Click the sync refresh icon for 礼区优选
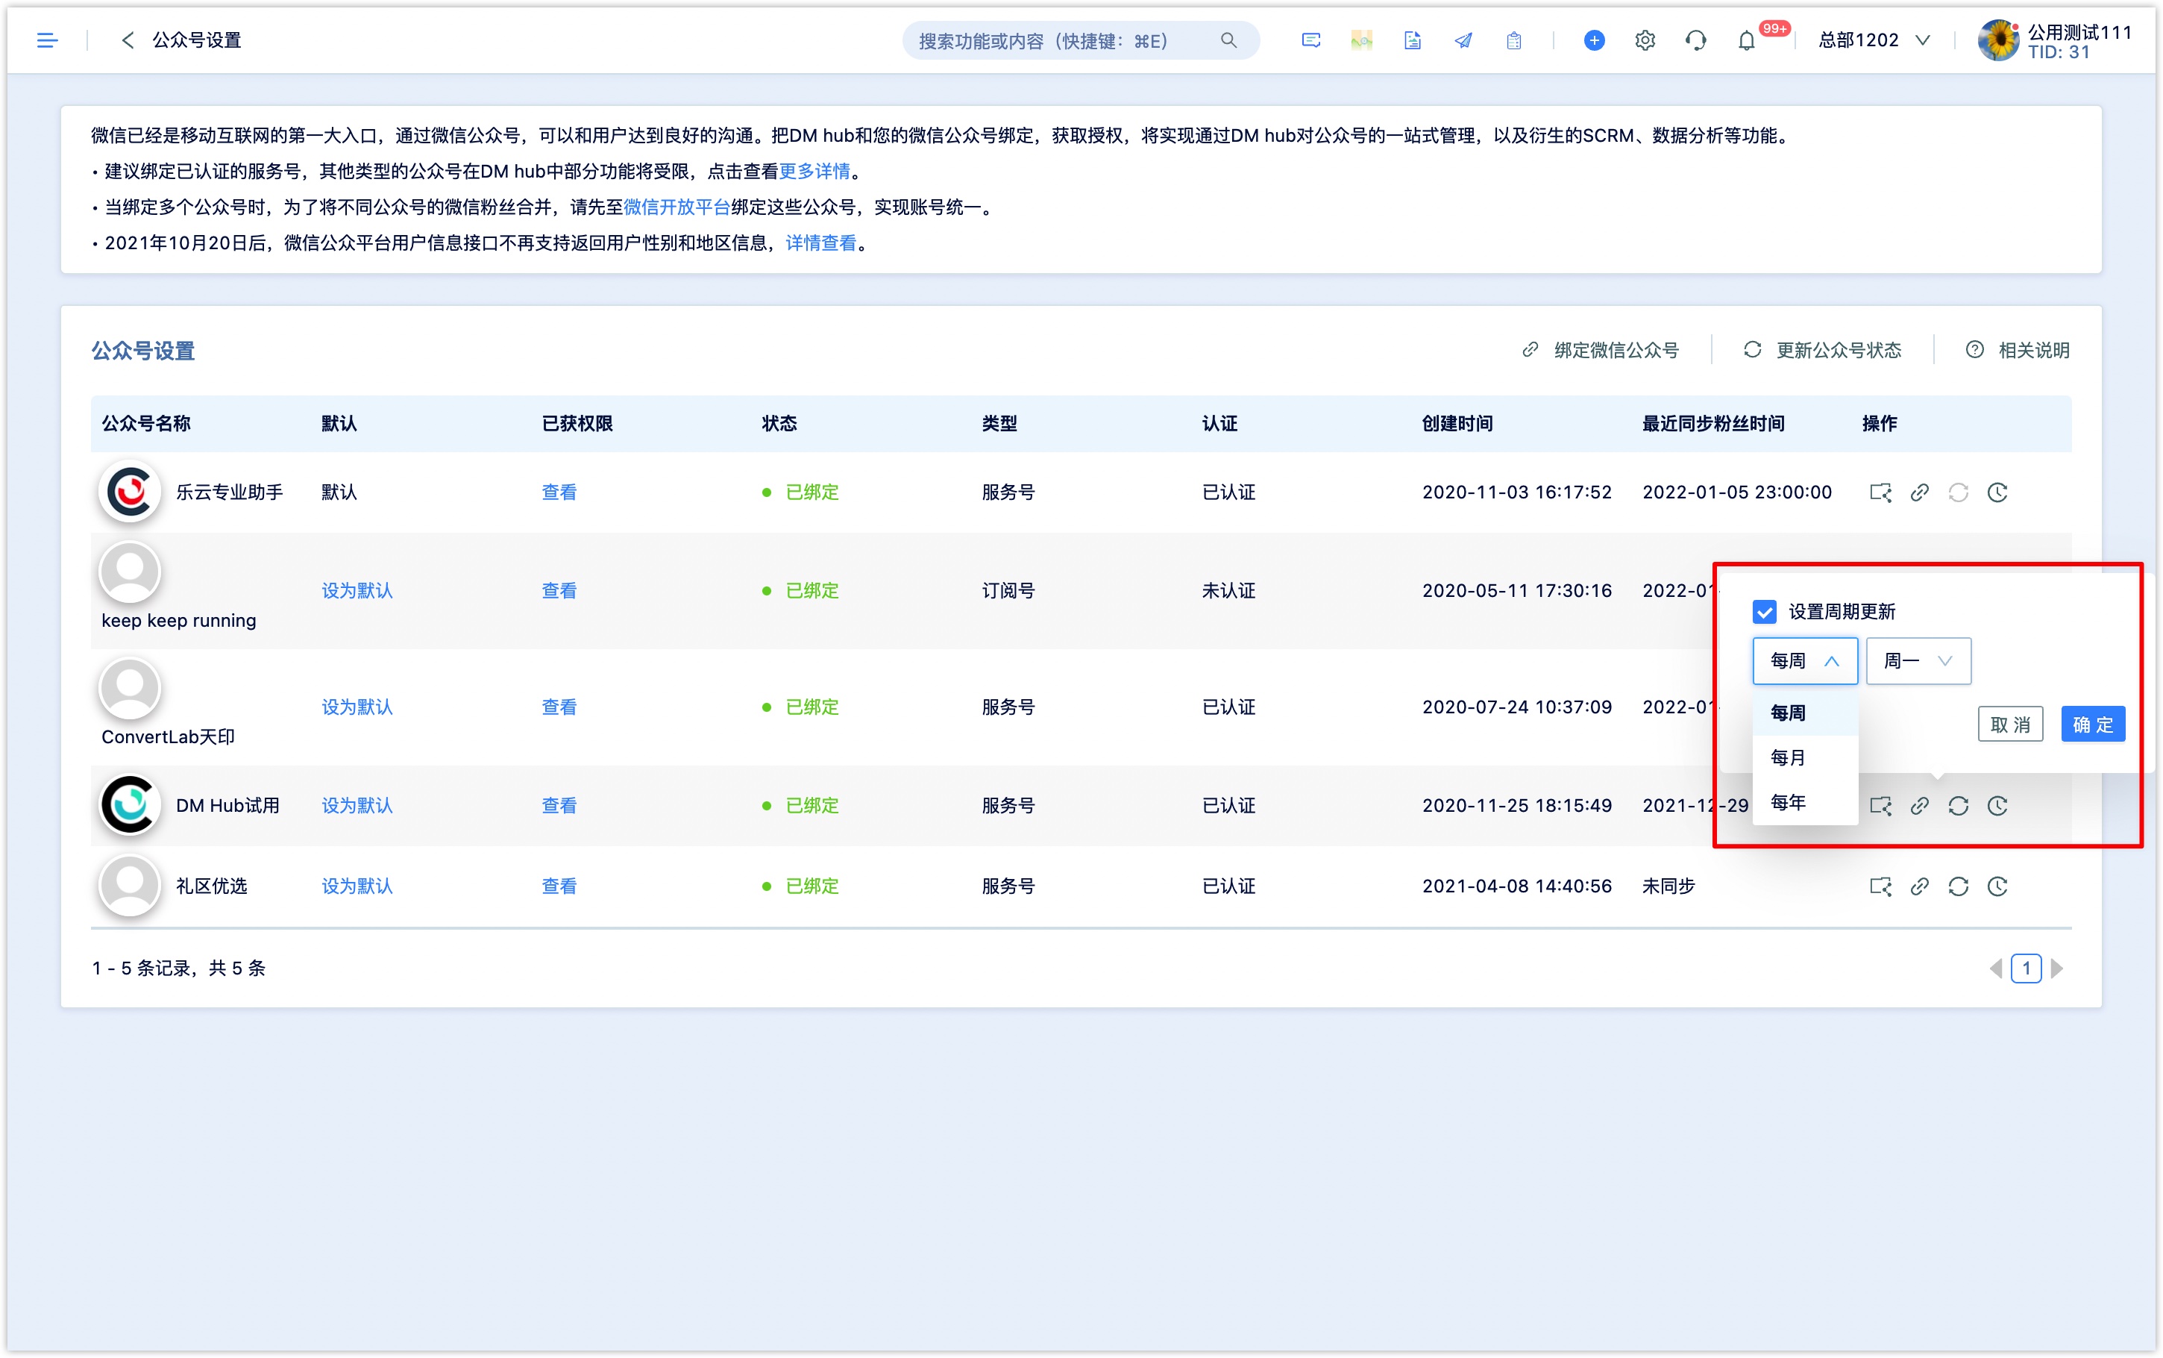2163x1358 pixels. 1957,886
